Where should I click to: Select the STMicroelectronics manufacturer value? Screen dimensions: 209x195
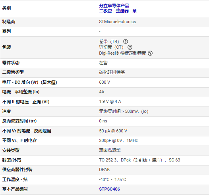pyautogui.click(x=118, y=22)
